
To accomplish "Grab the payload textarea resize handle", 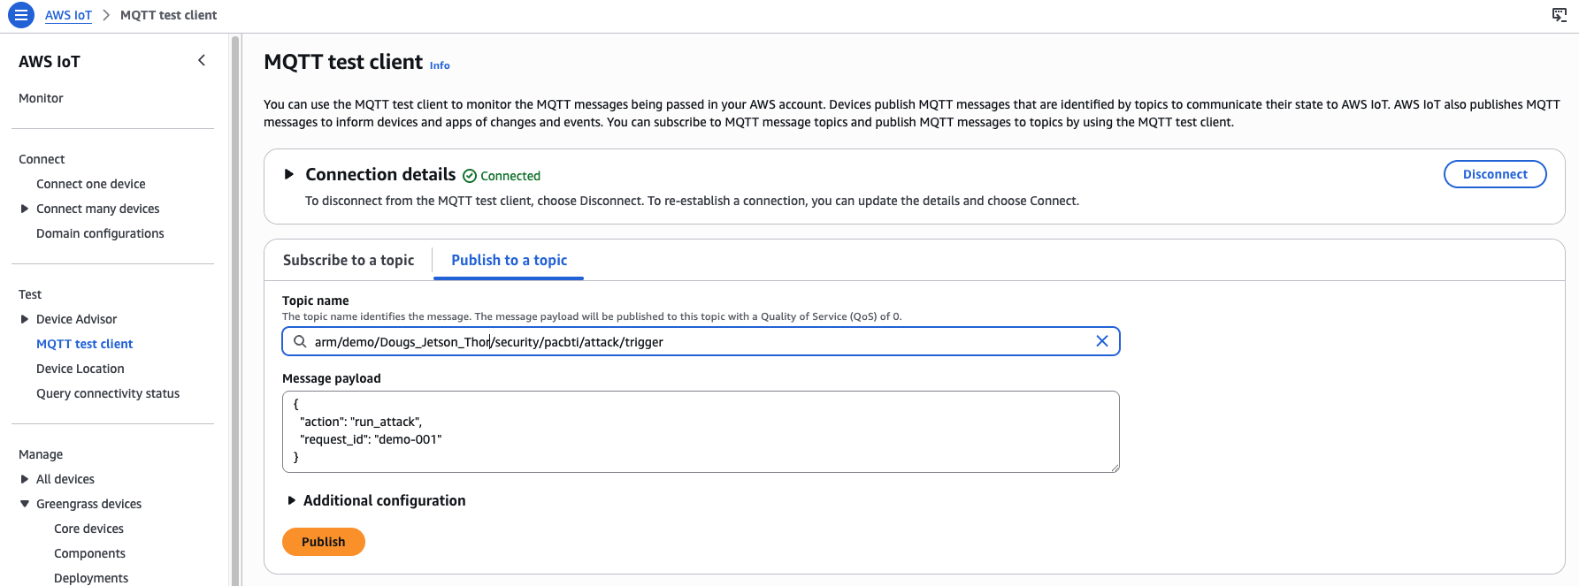I will (1115, 468).
